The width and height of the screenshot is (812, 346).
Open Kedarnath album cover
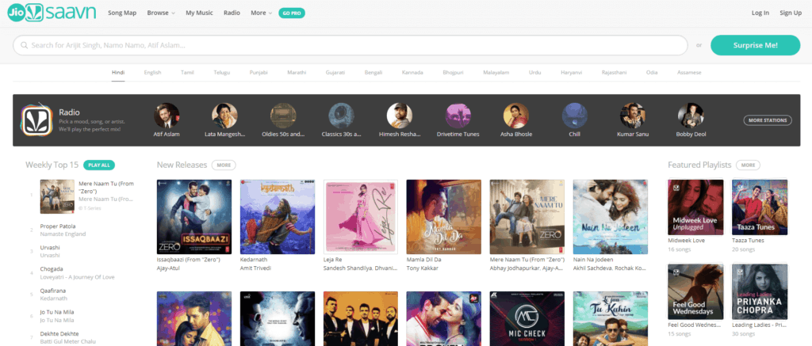pos(278,217)
